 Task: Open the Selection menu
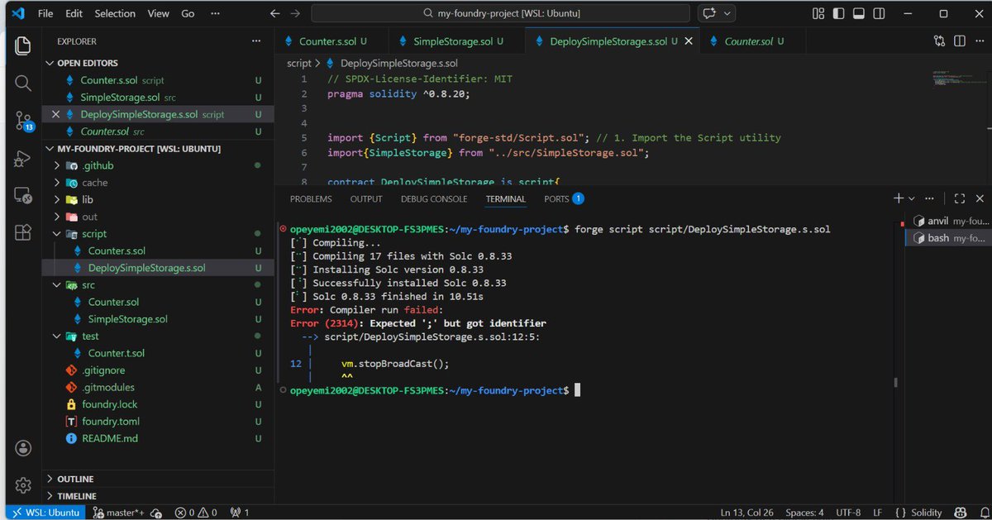pyautogui.click(x=115, y=13)
